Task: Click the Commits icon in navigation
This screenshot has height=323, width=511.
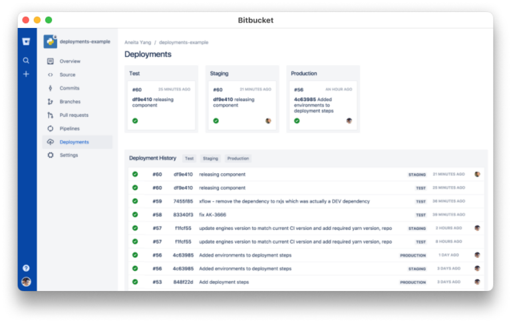Action: (x=50, y=88)
